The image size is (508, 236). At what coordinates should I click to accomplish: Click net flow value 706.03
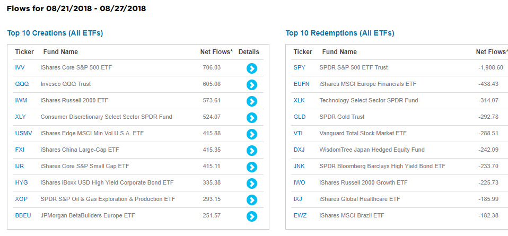212,67
